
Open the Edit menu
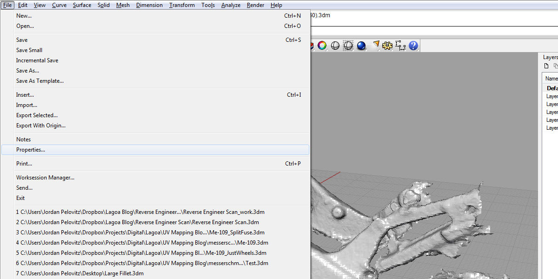pyautogui.click(x=23, y=5)
